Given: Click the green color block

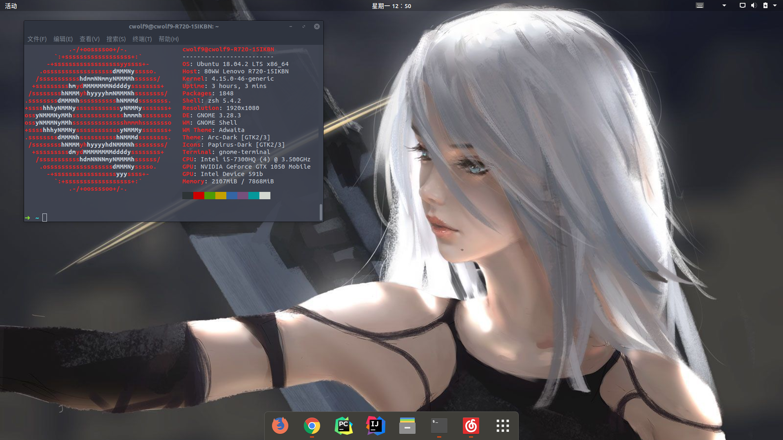Looking at the screenshot, I should [210, 196].
